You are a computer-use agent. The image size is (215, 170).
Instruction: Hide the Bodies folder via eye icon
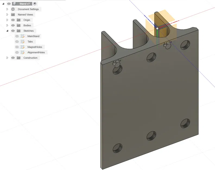(13, 25)
